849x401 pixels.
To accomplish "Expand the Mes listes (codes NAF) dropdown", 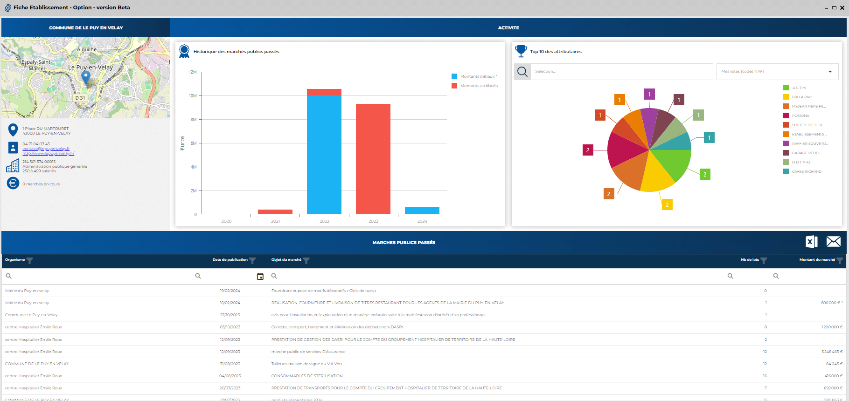I will [x=830, y=72].
